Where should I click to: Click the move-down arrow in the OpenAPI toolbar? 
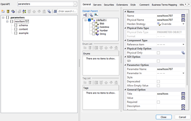[x=39, y=11]
